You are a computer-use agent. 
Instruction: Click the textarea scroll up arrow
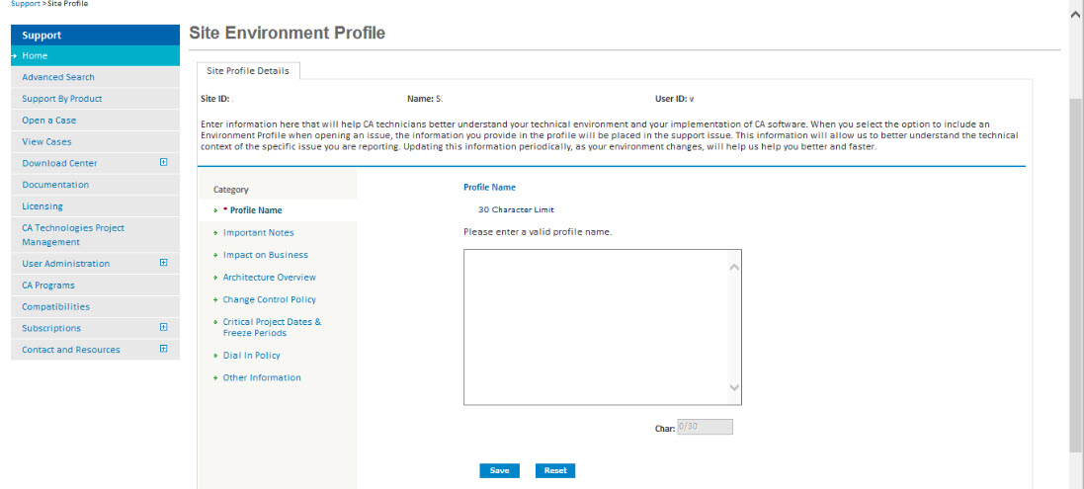[734, 268]
